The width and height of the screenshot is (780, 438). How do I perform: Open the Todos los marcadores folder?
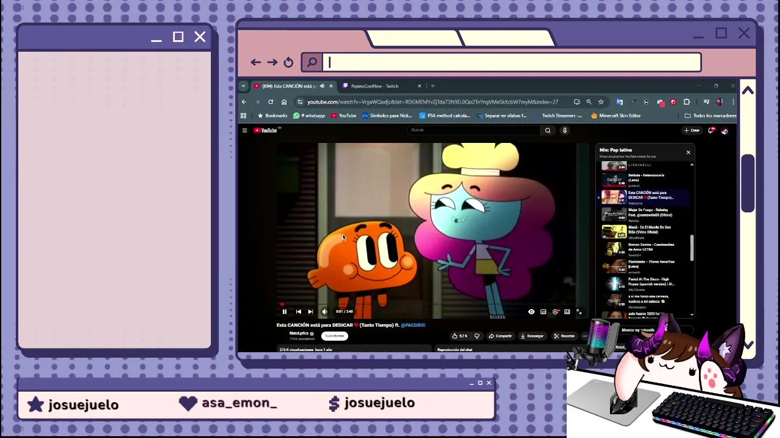click(711, 116)
